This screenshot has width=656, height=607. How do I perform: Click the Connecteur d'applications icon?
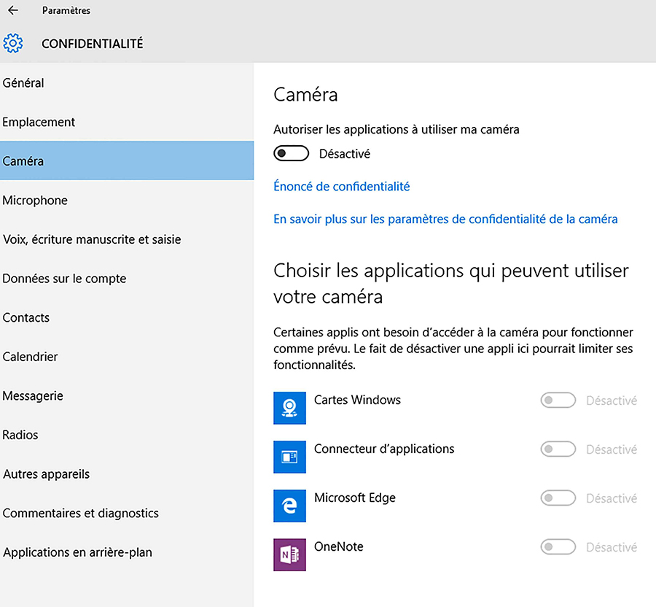[x=289, y=457]
